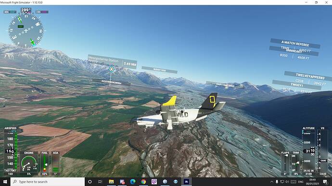Open Microsoft Edge from the taskbar
Screen dimensions: 332x186
pyautogui.click(x=133, y=182)
